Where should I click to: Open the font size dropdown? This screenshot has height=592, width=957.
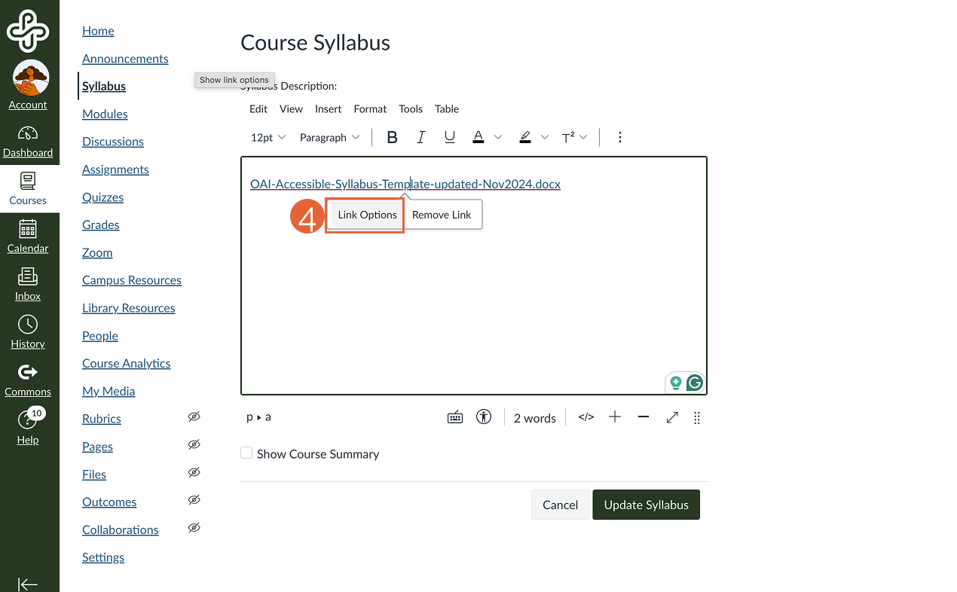268,136
